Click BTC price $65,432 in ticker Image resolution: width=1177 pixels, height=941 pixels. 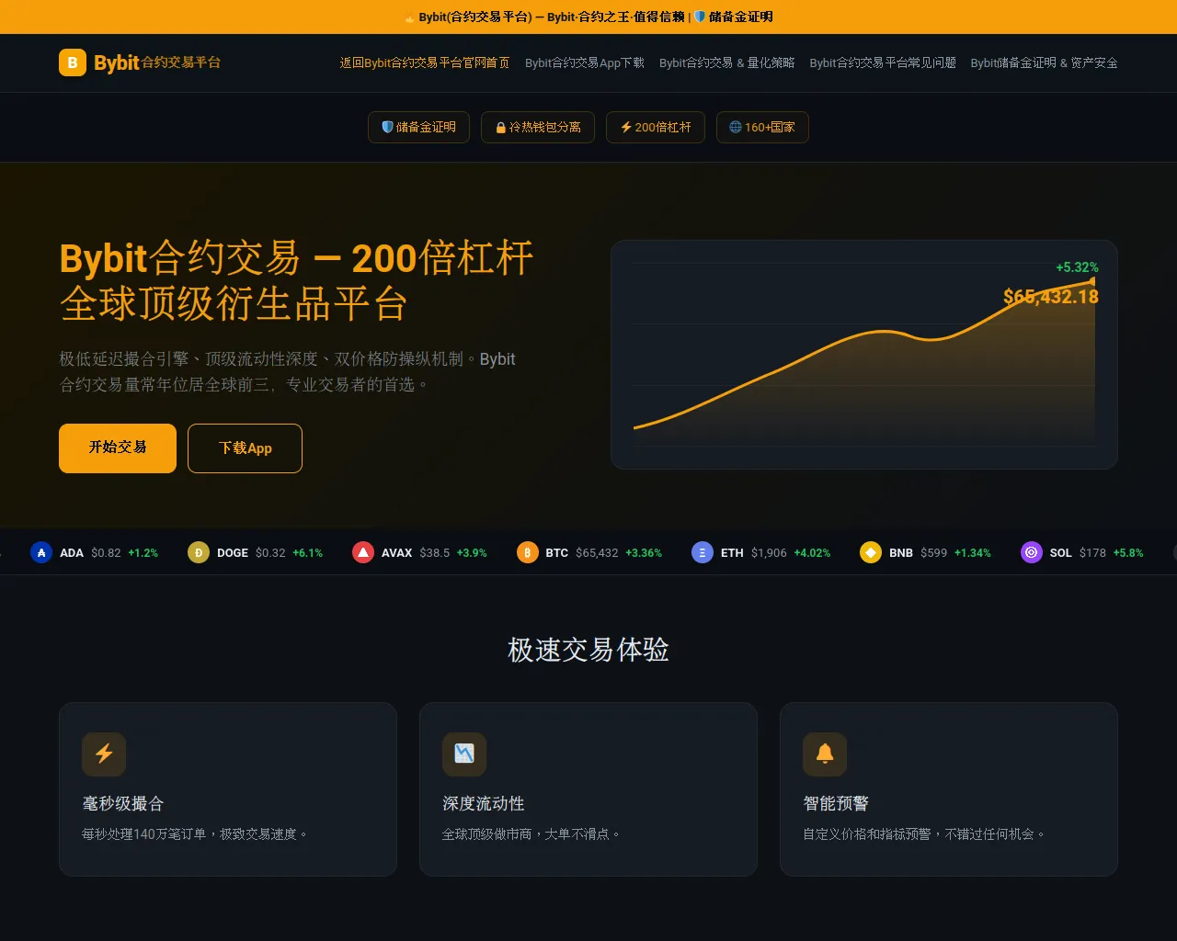click(x=597, y=552)
